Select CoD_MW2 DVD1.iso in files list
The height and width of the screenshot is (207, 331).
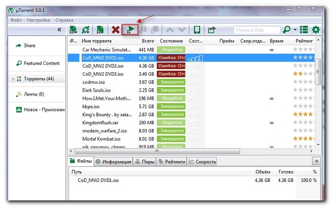point(98,180)
